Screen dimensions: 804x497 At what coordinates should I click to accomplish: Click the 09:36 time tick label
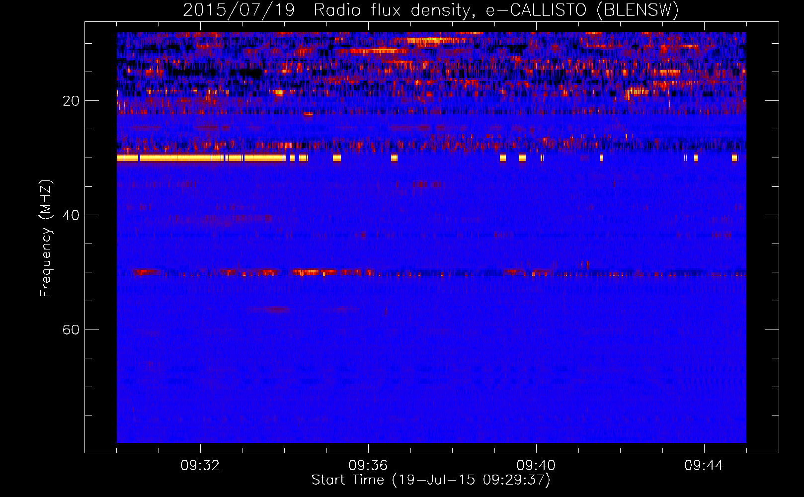(368, 466)
